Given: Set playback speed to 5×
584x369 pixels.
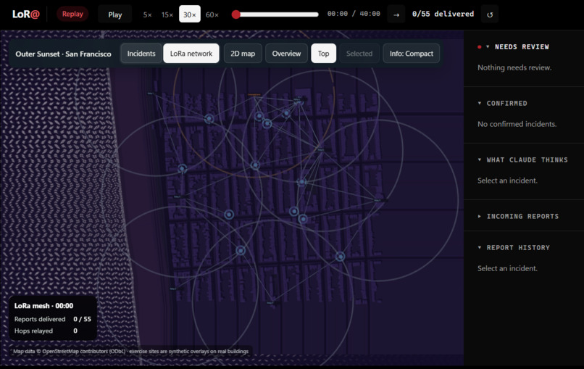Looking at the screenshot, I should (148, 14).
